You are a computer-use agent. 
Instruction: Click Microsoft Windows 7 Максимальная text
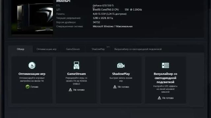pyautogui.click(x=113, y=27)
